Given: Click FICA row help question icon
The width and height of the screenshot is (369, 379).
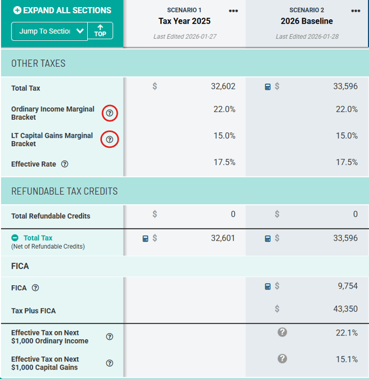Looking at the screenshot, I should [35, 287].
